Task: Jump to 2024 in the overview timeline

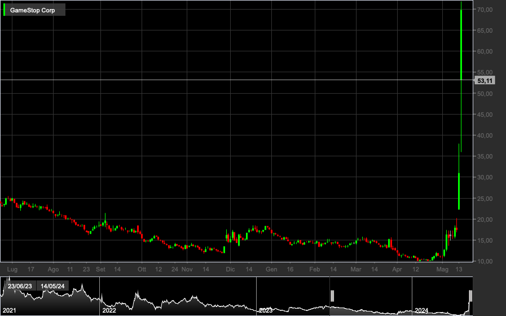Action: [x=421, y=310]
